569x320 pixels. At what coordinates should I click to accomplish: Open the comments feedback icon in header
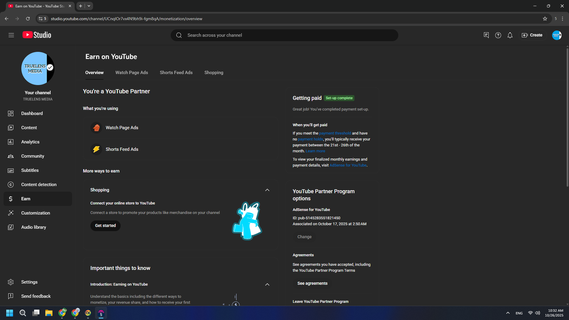[x=486, y=35]
